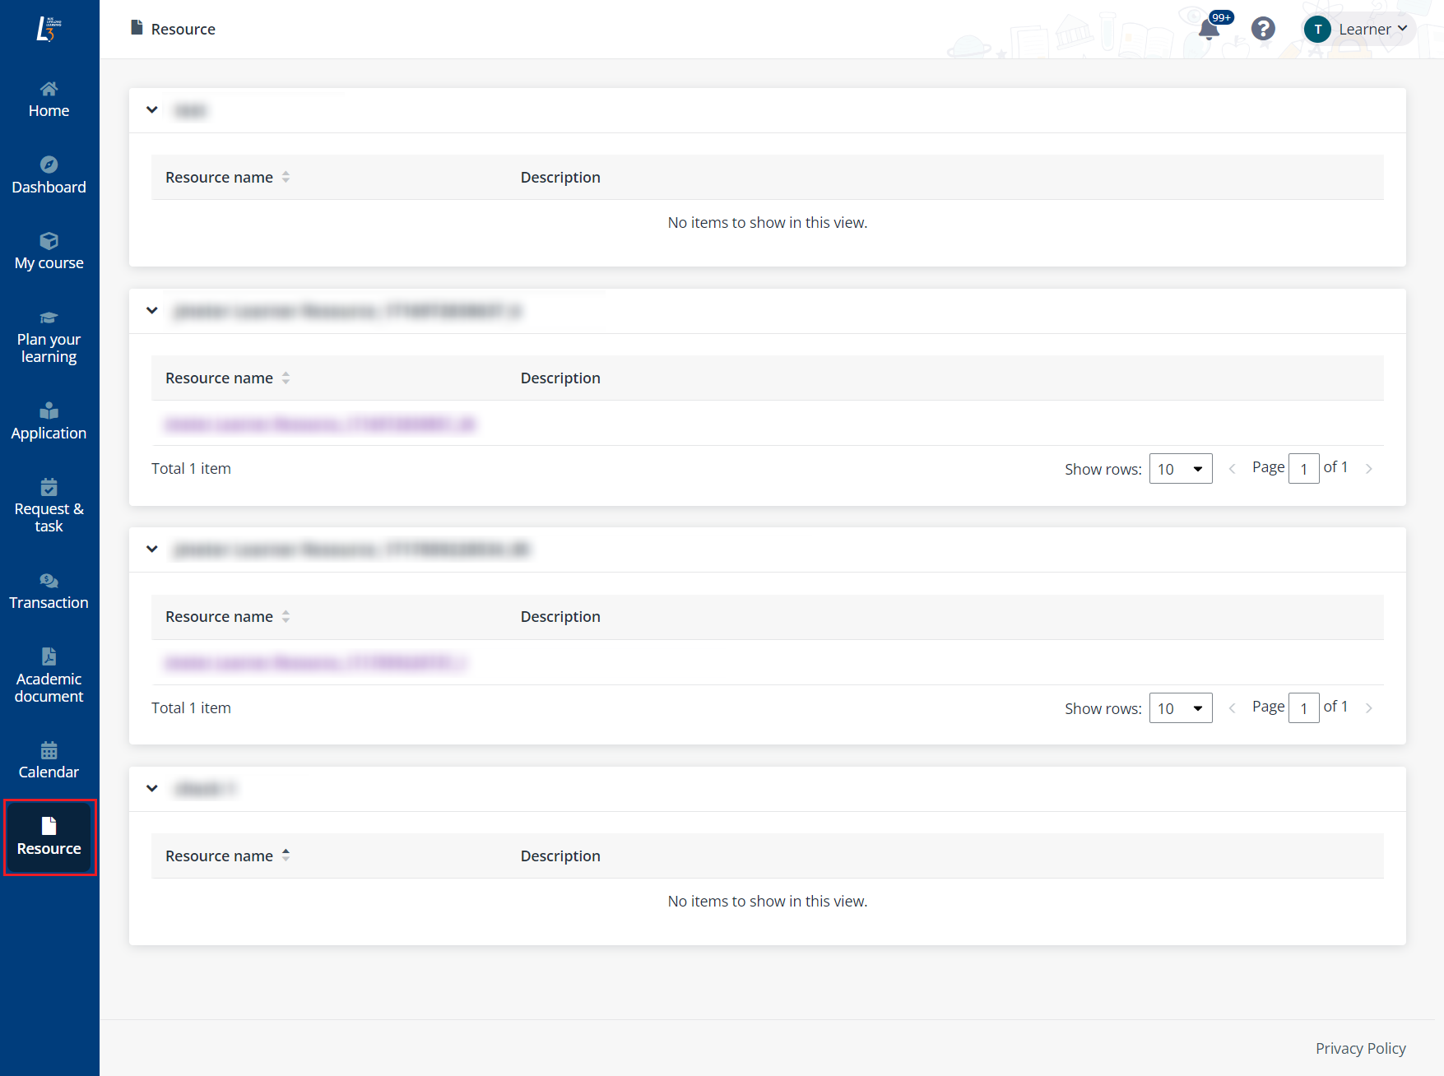Viewport: 1444px width, 1076px height.
Task: Open Plan your learning page
Action: tap(49, 337)
